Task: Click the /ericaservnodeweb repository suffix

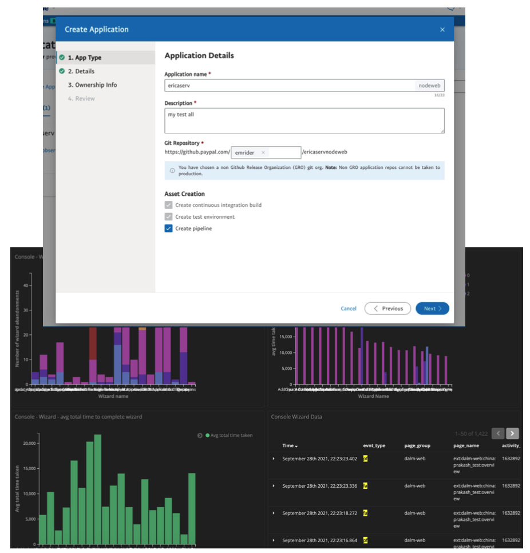Action: click(x=325, y=152)
